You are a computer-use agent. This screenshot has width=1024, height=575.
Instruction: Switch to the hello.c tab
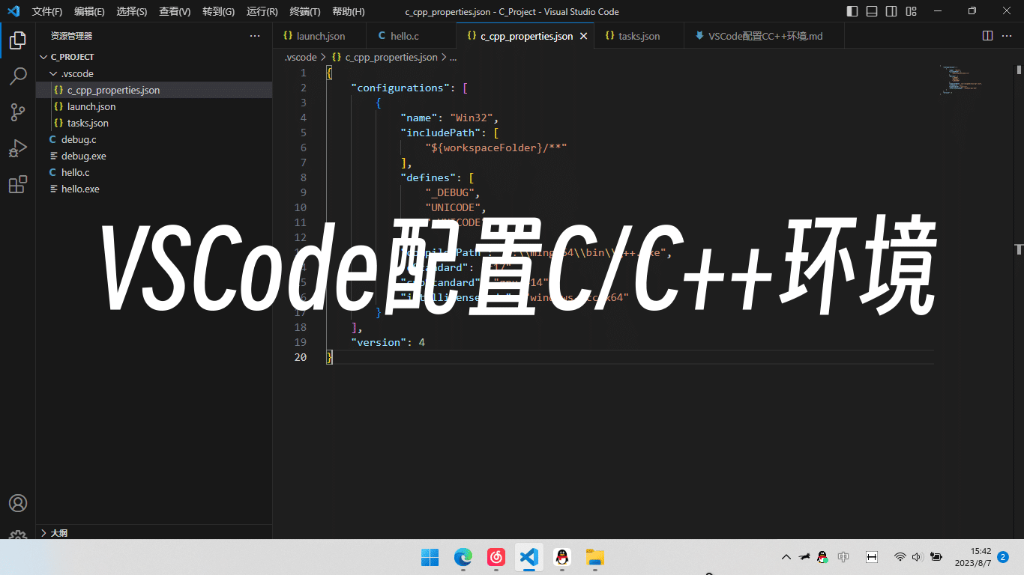(405, 35)
